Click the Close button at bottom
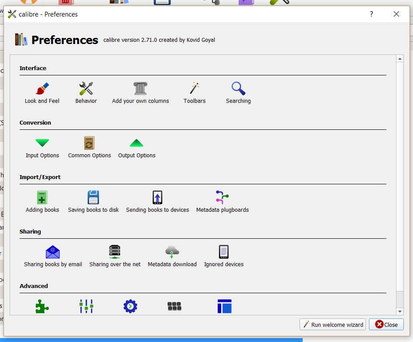 coord(386,325)
